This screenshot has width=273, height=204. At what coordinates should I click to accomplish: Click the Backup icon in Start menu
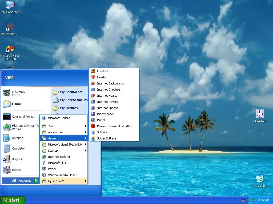coord(7,170)
